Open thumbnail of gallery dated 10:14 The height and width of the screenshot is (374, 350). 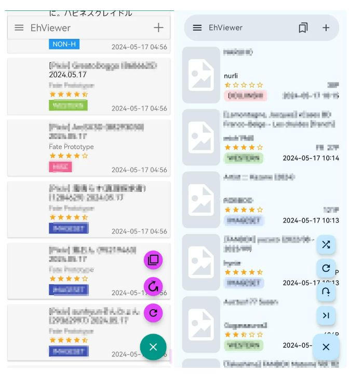pyautogui.click(x=201, y=137)
